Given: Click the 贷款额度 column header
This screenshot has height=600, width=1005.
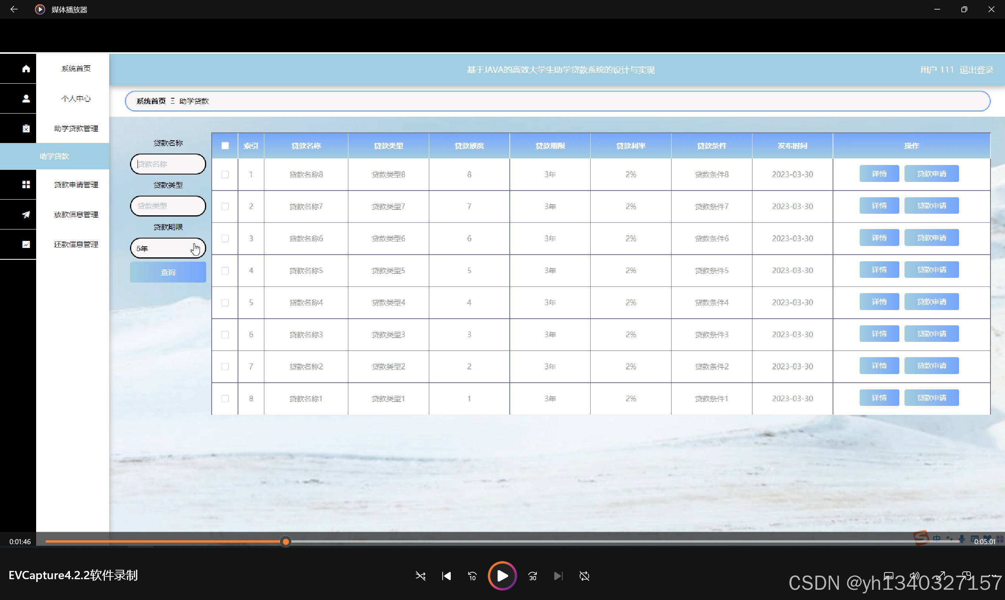Looking at the screenshot, I should (x=469, y=146).
